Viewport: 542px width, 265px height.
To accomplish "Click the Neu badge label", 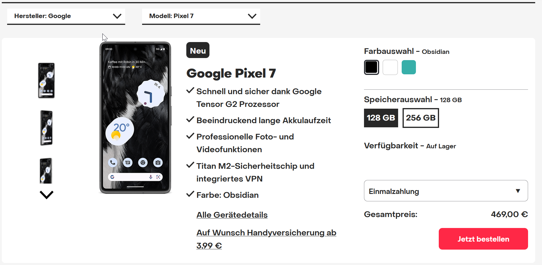I will tap(198, 50).
